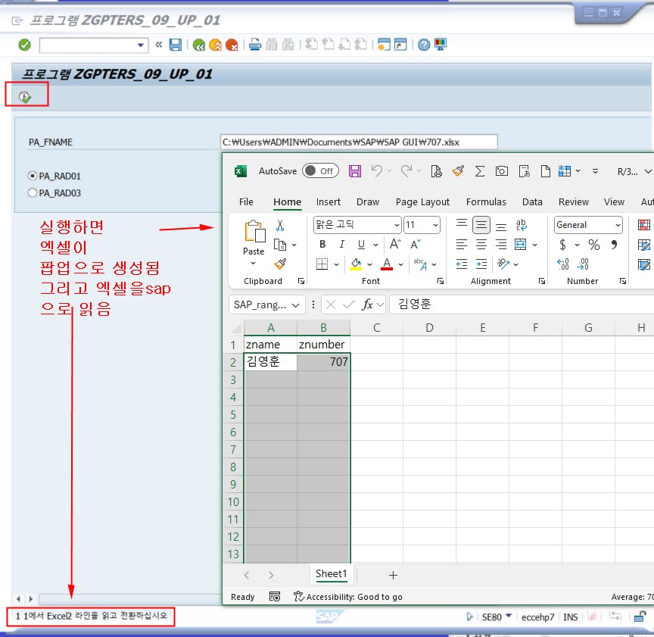Open the font size dropdown showing 11
Viewport: 654px width, 637px height.
tap(435, 226)
